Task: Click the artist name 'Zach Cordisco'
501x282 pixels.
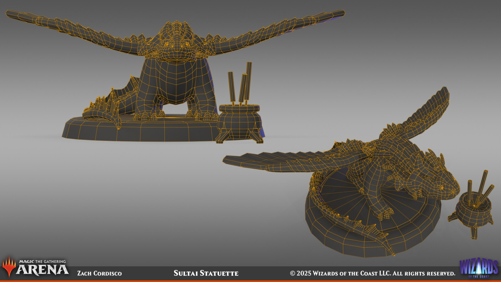Action: (x=100, y=273)
